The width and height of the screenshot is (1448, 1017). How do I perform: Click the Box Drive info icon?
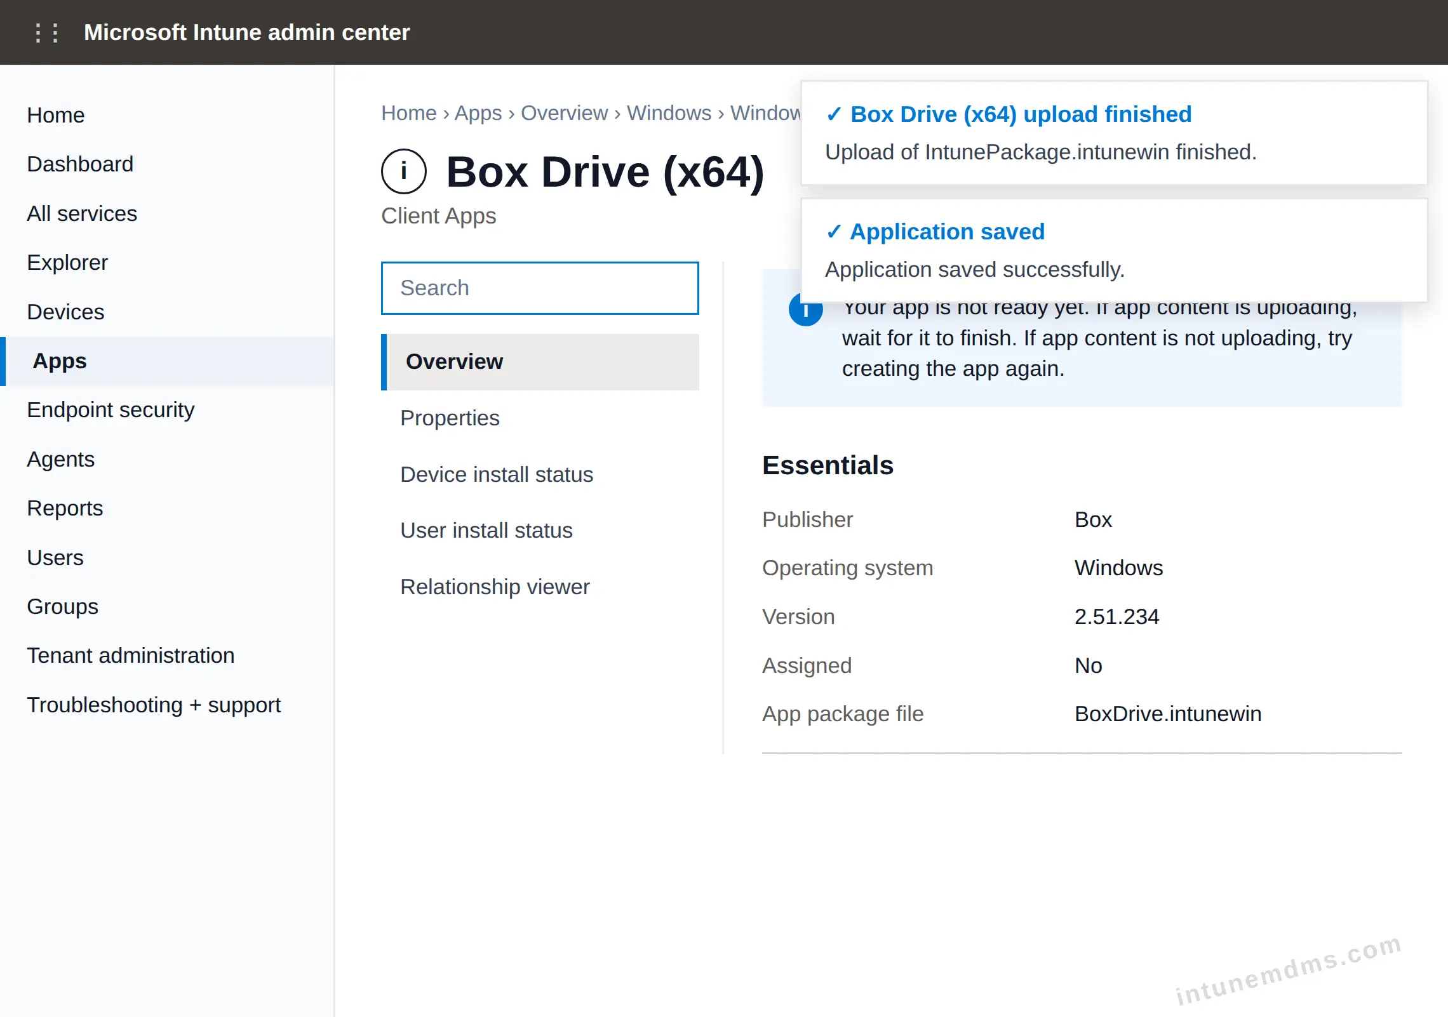coord(404,171)
